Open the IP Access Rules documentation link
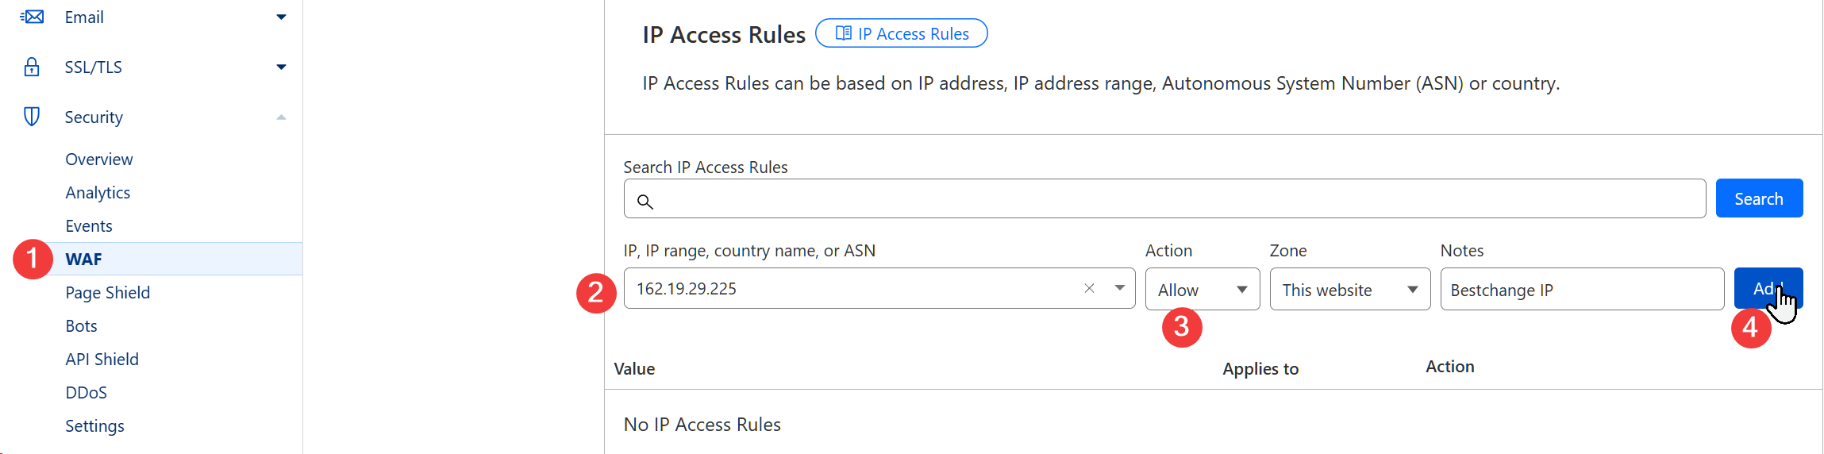Screen dimensions: 1824x454 [902, 33]
